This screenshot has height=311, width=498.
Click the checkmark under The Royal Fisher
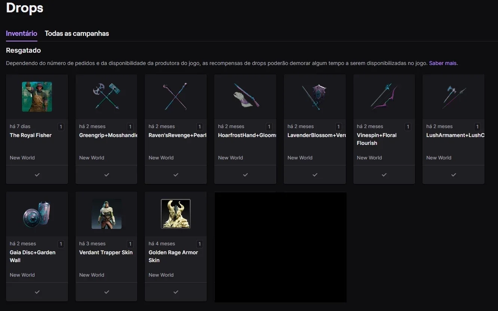pyautogui.click(x=37, y=175)
